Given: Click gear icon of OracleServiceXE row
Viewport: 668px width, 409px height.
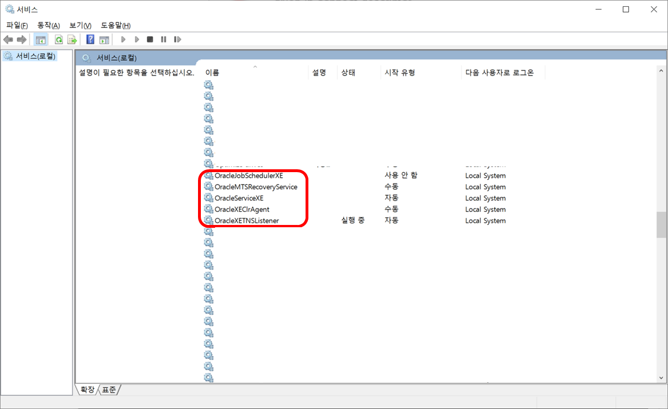Looking at the screenshot, I should (208, 198).
